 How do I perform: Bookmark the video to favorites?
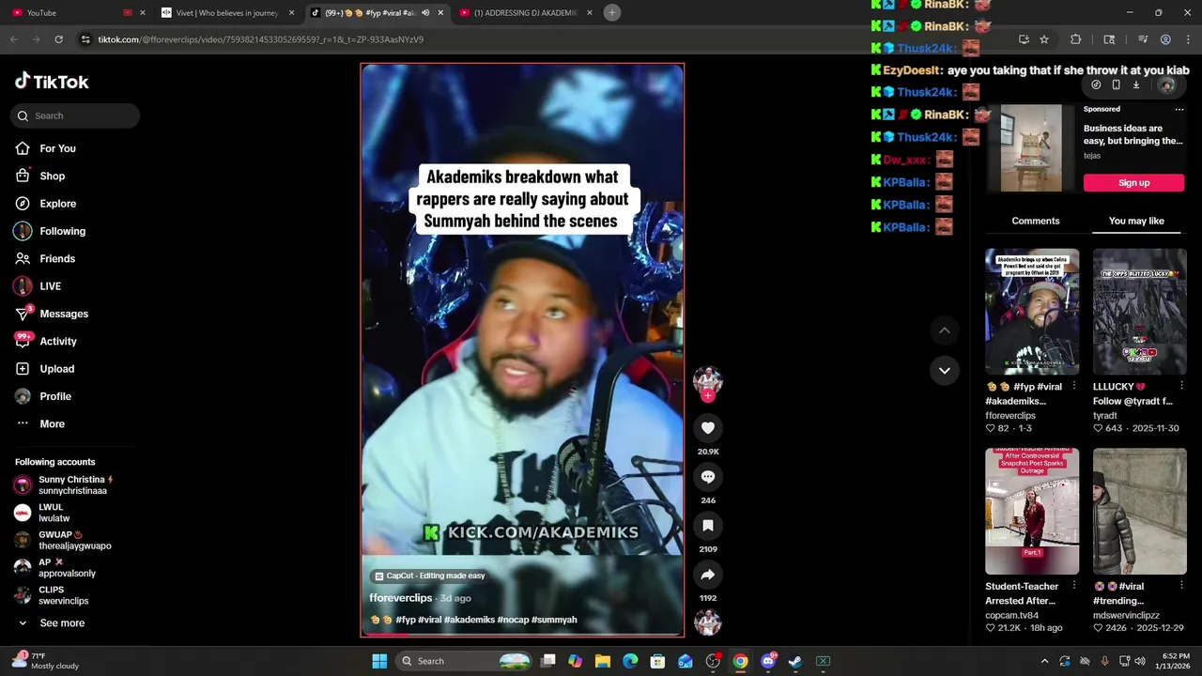pyautogui.click(x=708, y=526)
